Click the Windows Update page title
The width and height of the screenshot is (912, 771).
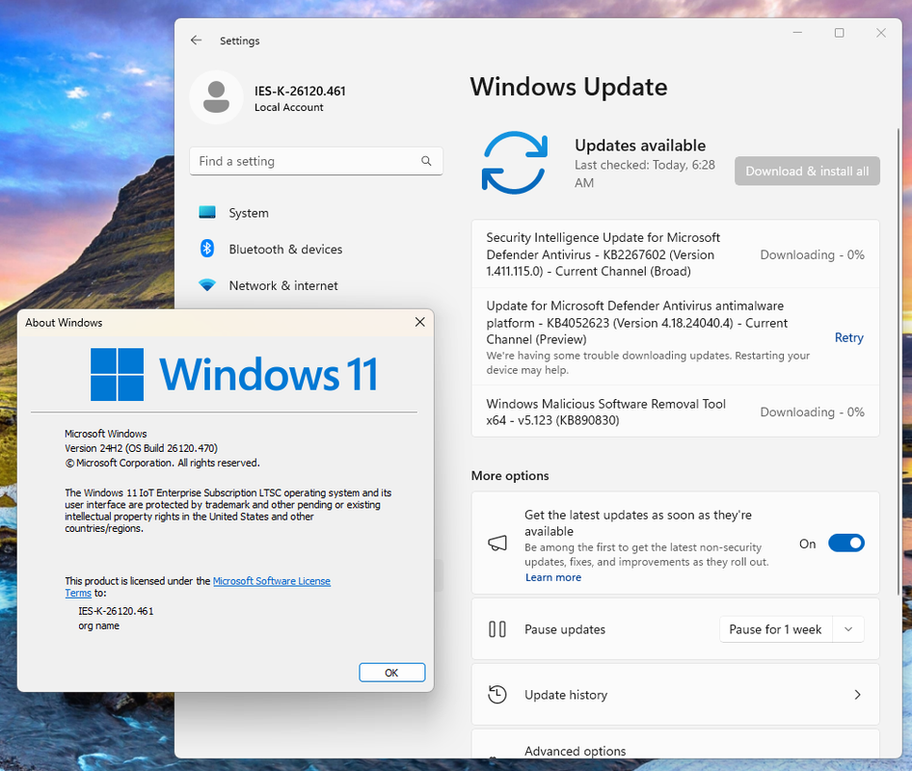pyautogui.click(x=568, y=87)
